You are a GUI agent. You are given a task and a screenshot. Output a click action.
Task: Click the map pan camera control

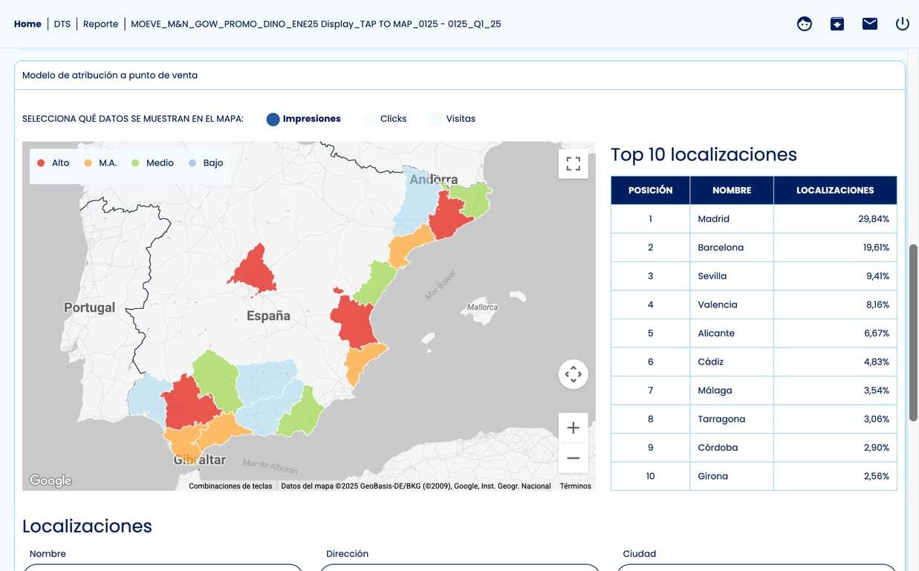click(x=574, y=374)
